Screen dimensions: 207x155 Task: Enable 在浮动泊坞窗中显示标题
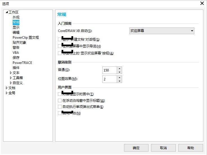pos(60,101)
